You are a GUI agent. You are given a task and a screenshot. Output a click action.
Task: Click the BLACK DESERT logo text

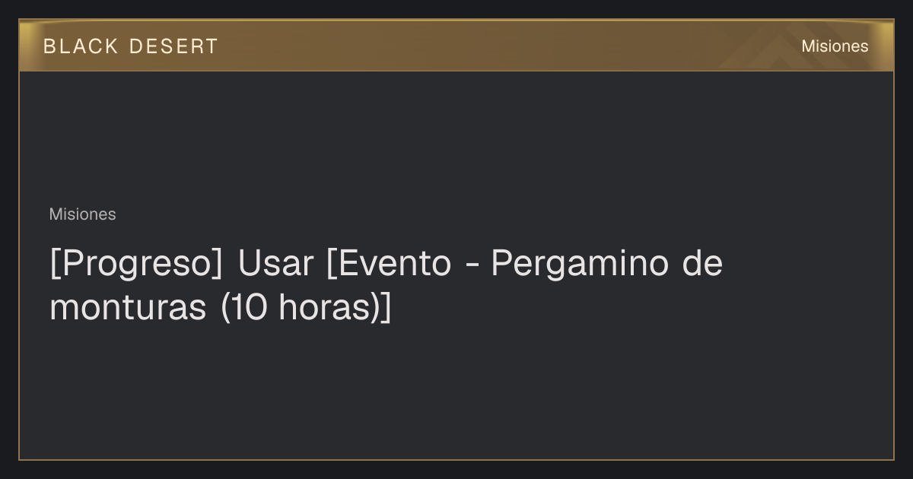130,46
